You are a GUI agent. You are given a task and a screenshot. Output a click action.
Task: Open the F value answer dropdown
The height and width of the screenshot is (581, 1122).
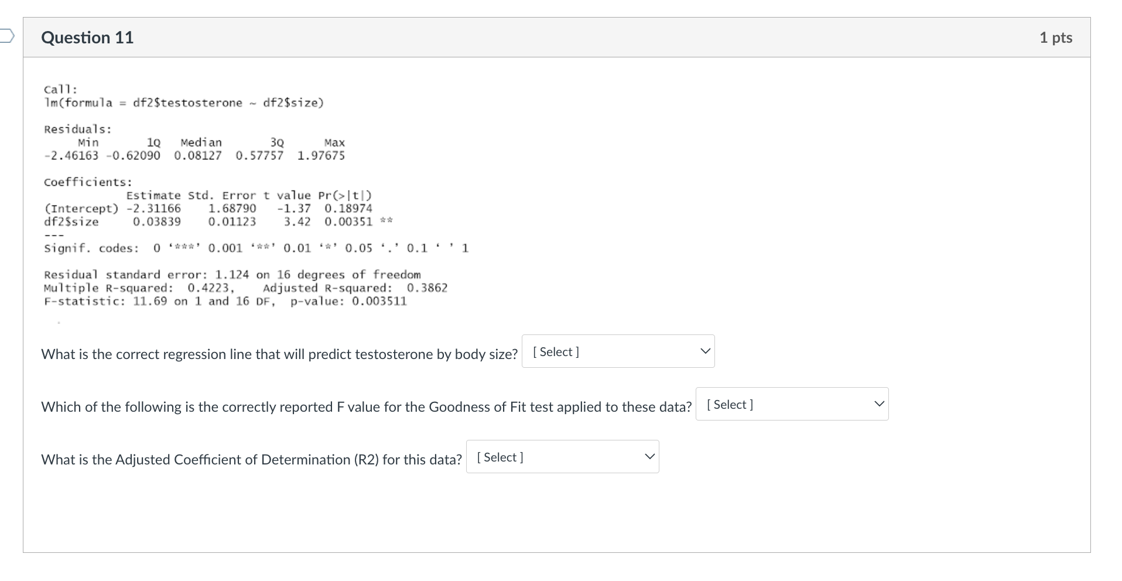click(792, 404)
